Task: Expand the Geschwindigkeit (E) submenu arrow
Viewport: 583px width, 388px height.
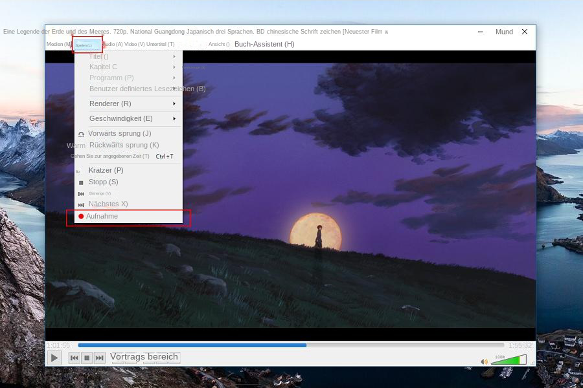Action: point(174,118)
